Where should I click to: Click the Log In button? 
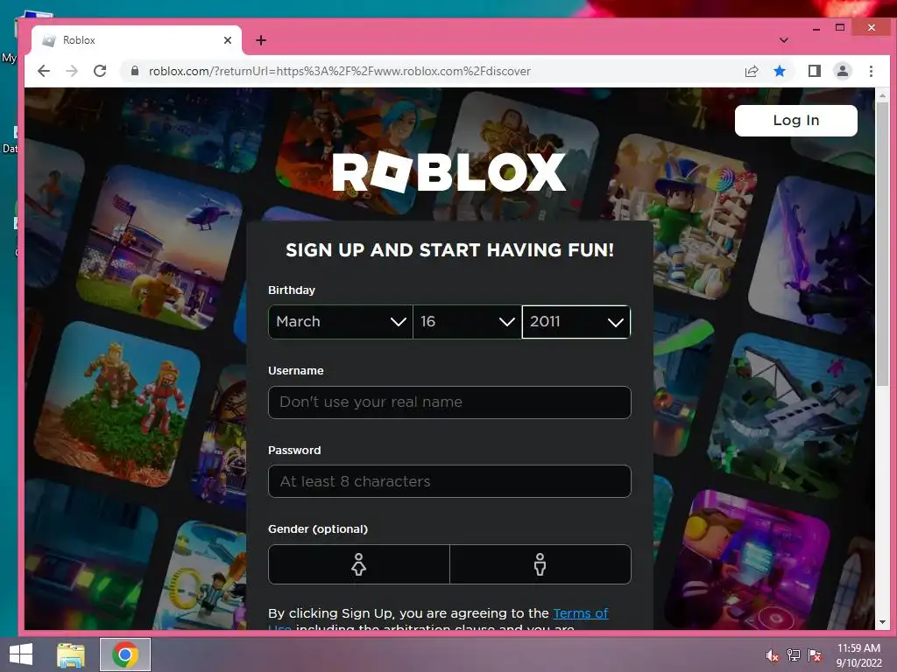[x=795, y=120]
